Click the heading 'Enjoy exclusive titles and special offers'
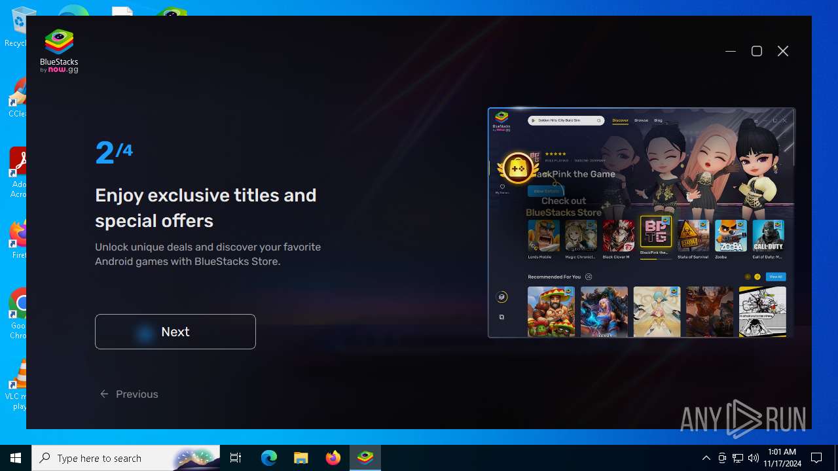Image resolution: width=838 pixels, height=471 pixels. [206, 208]
